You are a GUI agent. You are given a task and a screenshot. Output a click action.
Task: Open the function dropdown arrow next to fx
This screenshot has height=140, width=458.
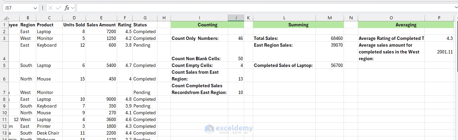click(72, 7)
